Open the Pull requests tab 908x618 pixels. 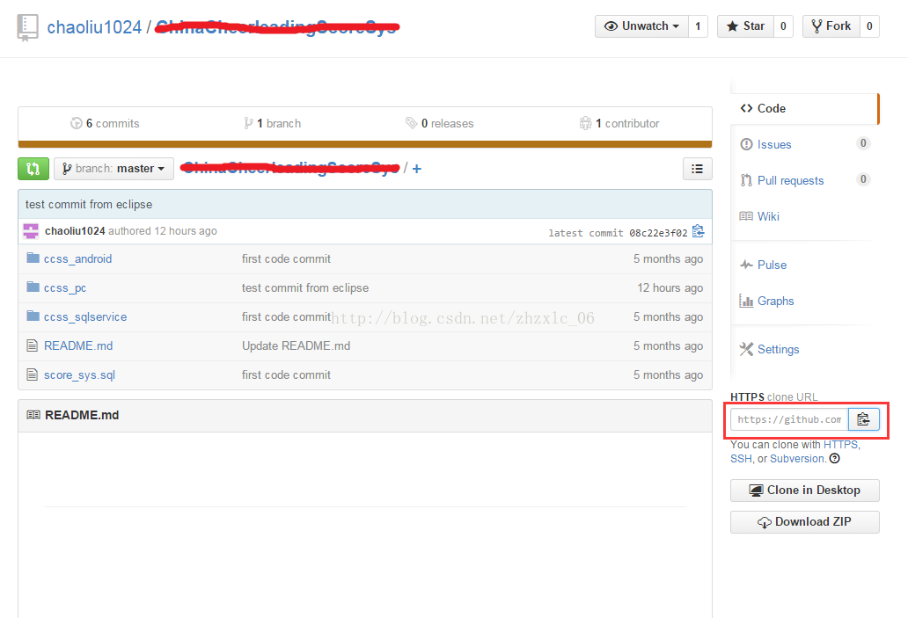(x=790, y=180)
